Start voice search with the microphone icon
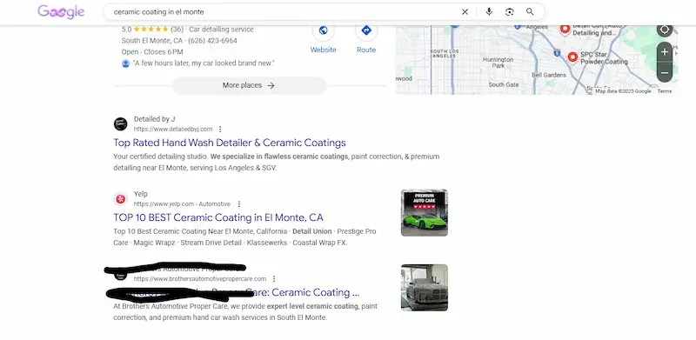696x340 pixels. point(489,12)
